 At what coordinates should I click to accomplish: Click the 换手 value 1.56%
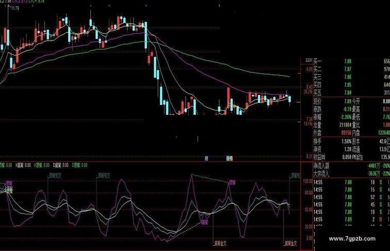coord(347,142)
